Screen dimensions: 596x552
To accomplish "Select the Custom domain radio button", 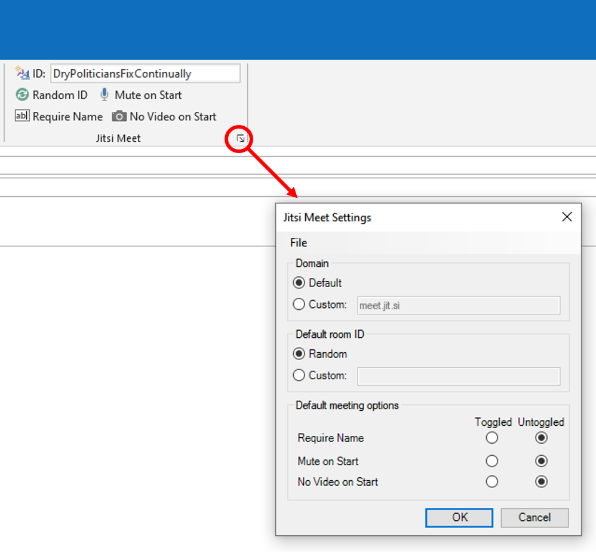I will [299, 304].
